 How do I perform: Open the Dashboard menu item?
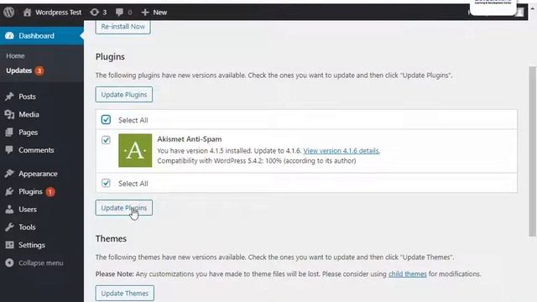[x=42, y=35]
